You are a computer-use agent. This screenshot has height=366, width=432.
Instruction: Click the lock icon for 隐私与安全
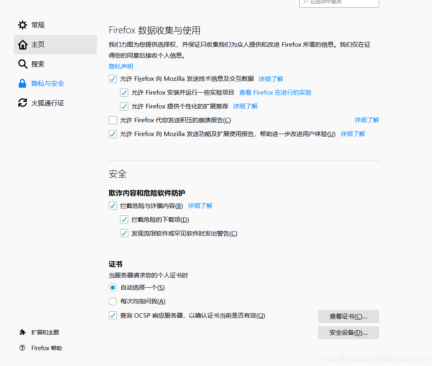22,84
